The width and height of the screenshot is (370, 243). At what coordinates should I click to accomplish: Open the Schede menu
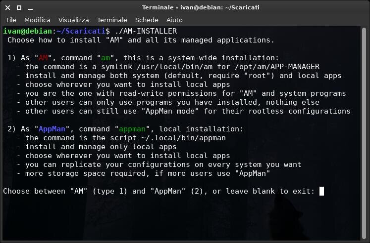click(147, 20)
